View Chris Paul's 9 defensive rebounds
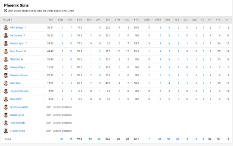This screenshot has width=233, height=146. coord(160,59)
